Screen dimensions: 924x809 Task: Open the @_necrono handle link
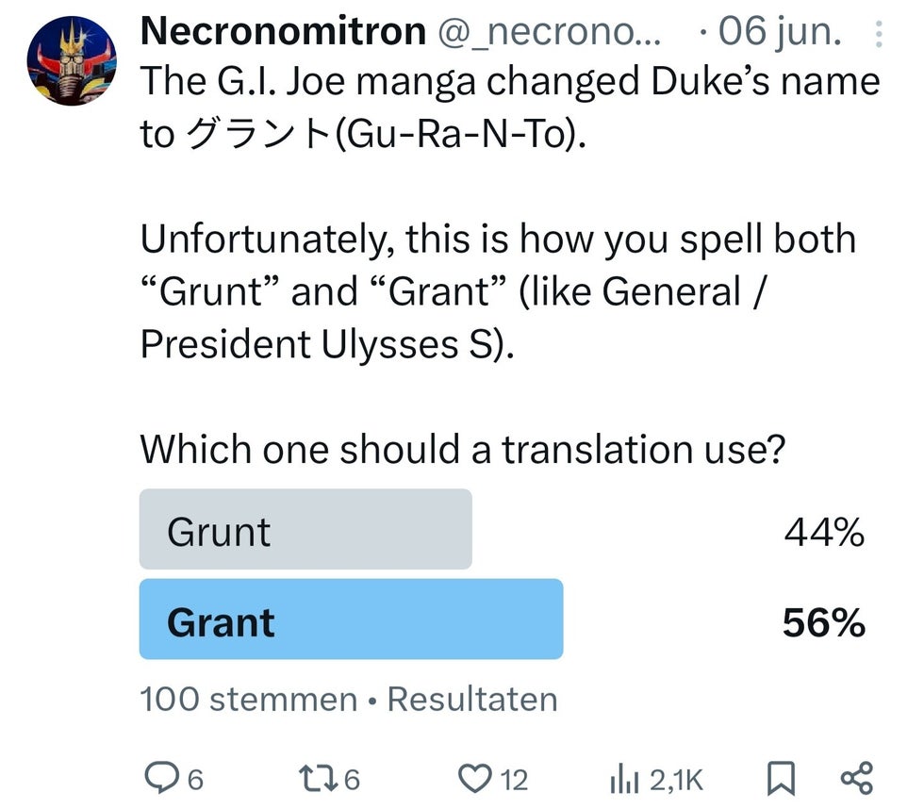(x=549, y=31)
